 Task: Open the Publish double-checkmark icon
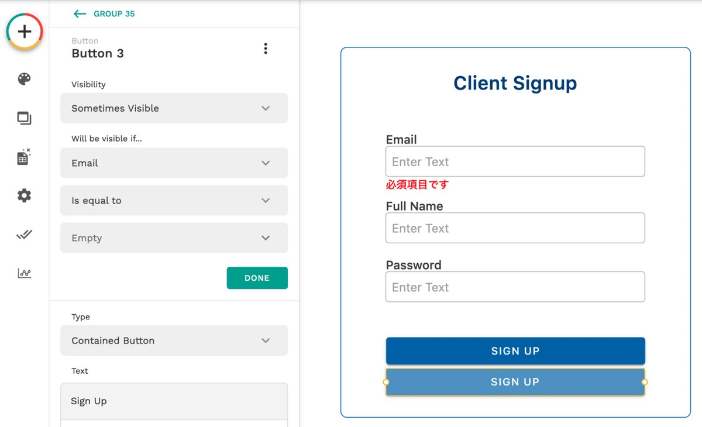coord(24,235)
